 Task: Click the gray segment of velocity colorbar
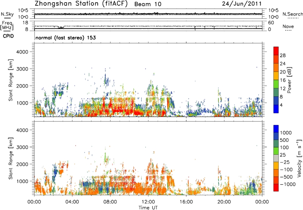[276, 158]
